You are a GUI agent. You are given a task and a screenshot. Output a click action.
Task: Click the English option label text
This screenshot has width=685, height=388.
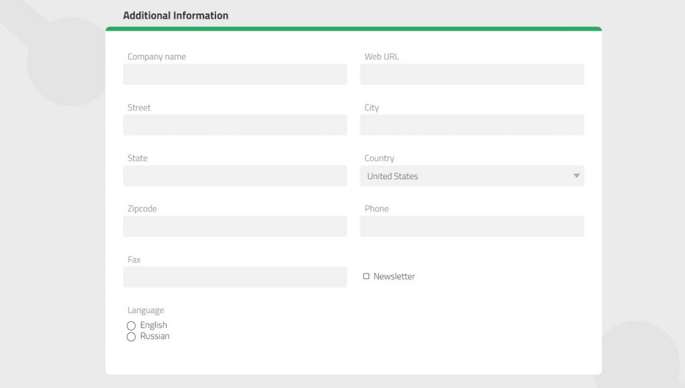pos(153,325)
